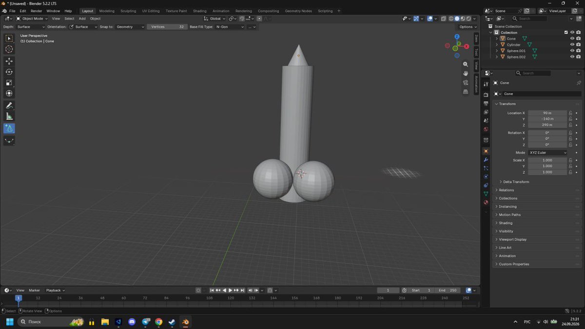Hide Sphere.001 using its eye icon
585x329 pixels.
(x=572, y=51)
